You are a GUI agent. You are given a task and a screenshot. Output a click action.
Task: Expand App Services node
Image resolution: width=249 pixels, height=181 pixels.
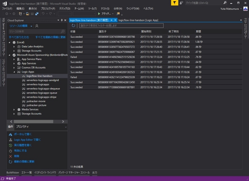point(14,63)
